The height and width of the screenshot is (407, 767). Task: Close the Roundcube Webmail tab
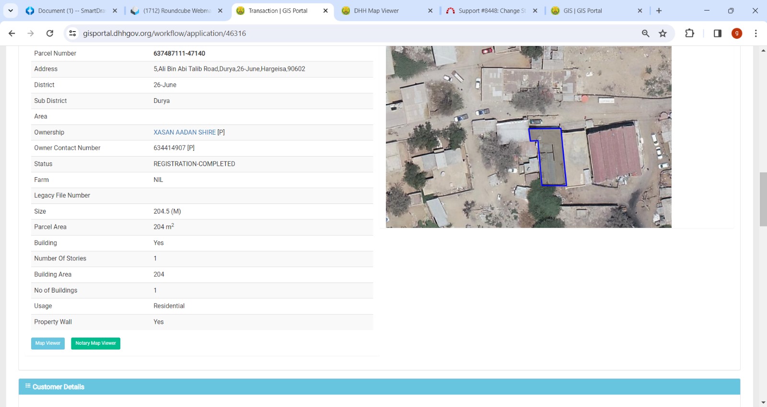point(220,11)
